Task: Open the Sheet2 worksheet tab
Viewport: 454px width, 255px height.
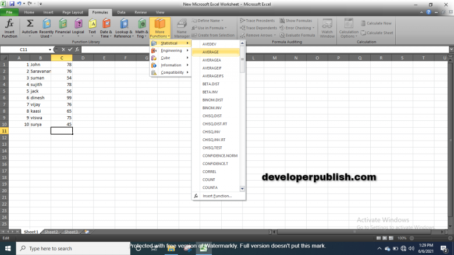Action: click(51, 232)
